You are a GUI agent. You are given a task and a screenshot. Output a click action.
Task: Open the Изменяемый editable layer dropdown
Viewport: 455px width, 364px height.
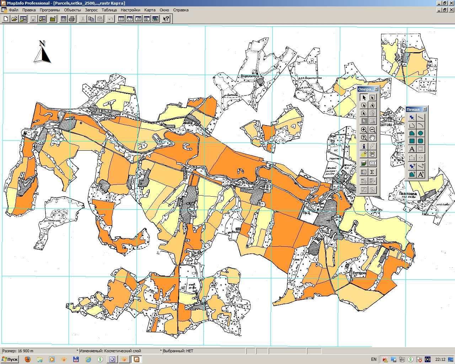(x=120, y=351)
